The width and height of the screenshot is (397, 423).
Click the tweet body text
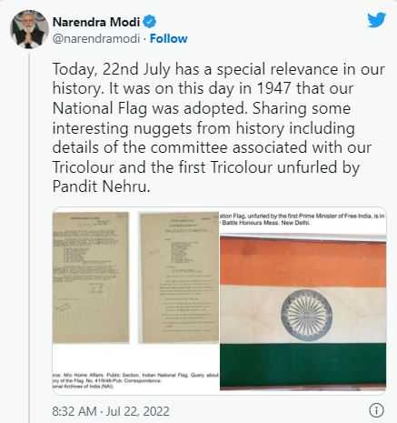tap(219, 127)
